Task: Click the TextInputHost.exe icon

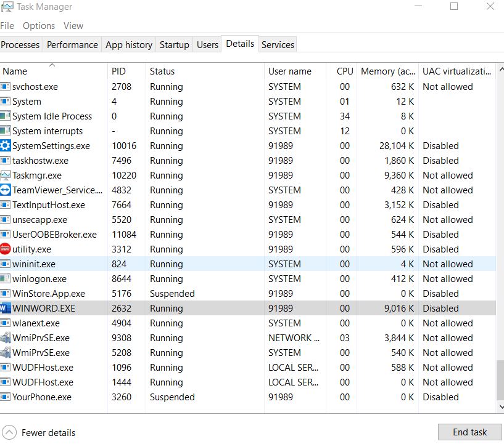Action: [5, 204]
